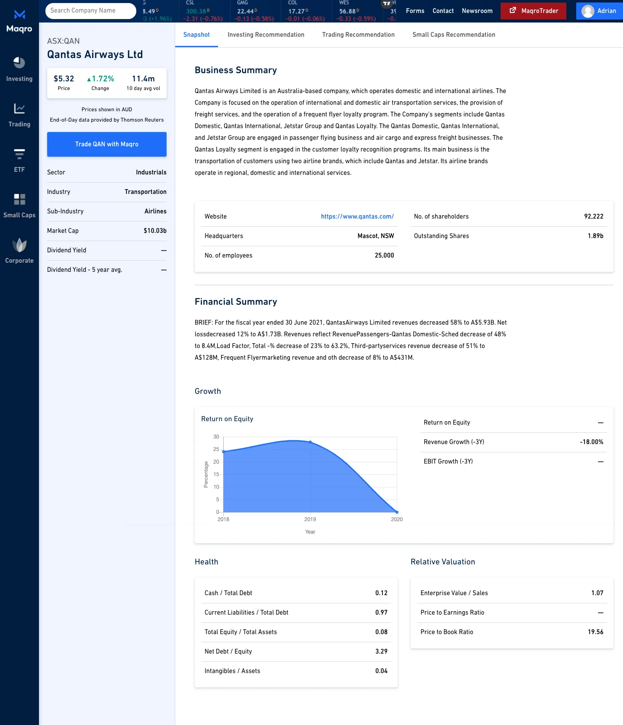Click the Price to Book Ratio value 19.56

pyautogui.click(x=595, y=632)
